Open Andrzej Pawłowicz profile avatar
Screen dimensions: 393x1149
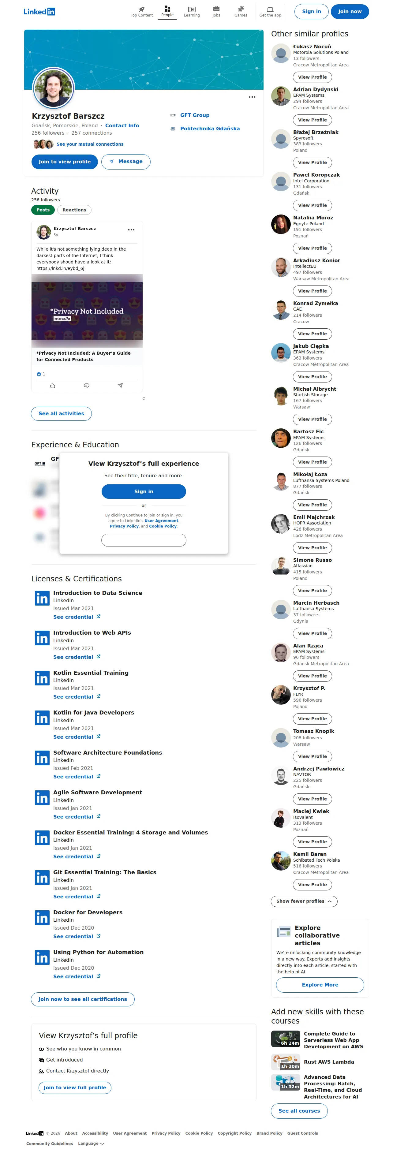click(x=281, y=776)
